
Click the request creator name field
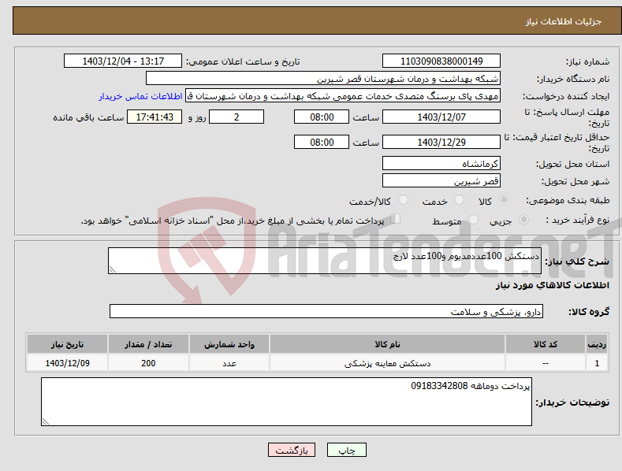[x=343, y=96]
